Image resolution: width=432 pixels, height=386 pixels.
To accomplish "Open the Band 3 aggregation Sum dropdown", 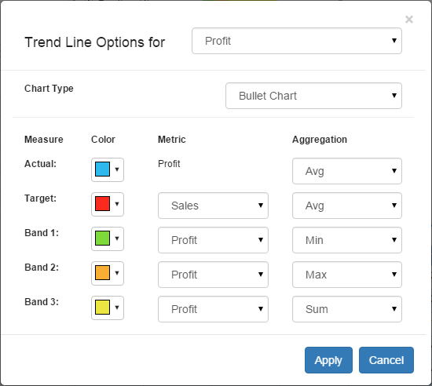I will [x=347, y=309].
